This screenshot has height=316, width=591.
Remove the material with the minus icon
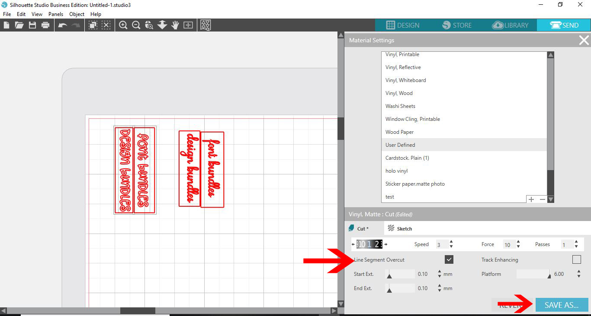point(542,199)
